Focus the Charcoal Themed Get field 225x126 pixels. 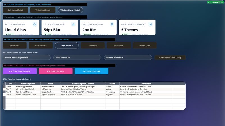click(x=128, y=58)
